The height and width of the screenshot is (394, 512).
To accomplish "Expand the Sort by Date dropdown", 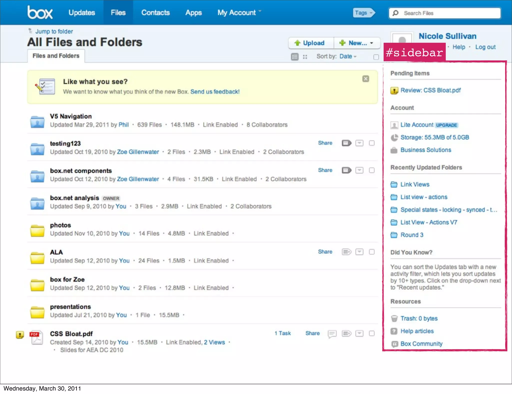I will point(348,56).
